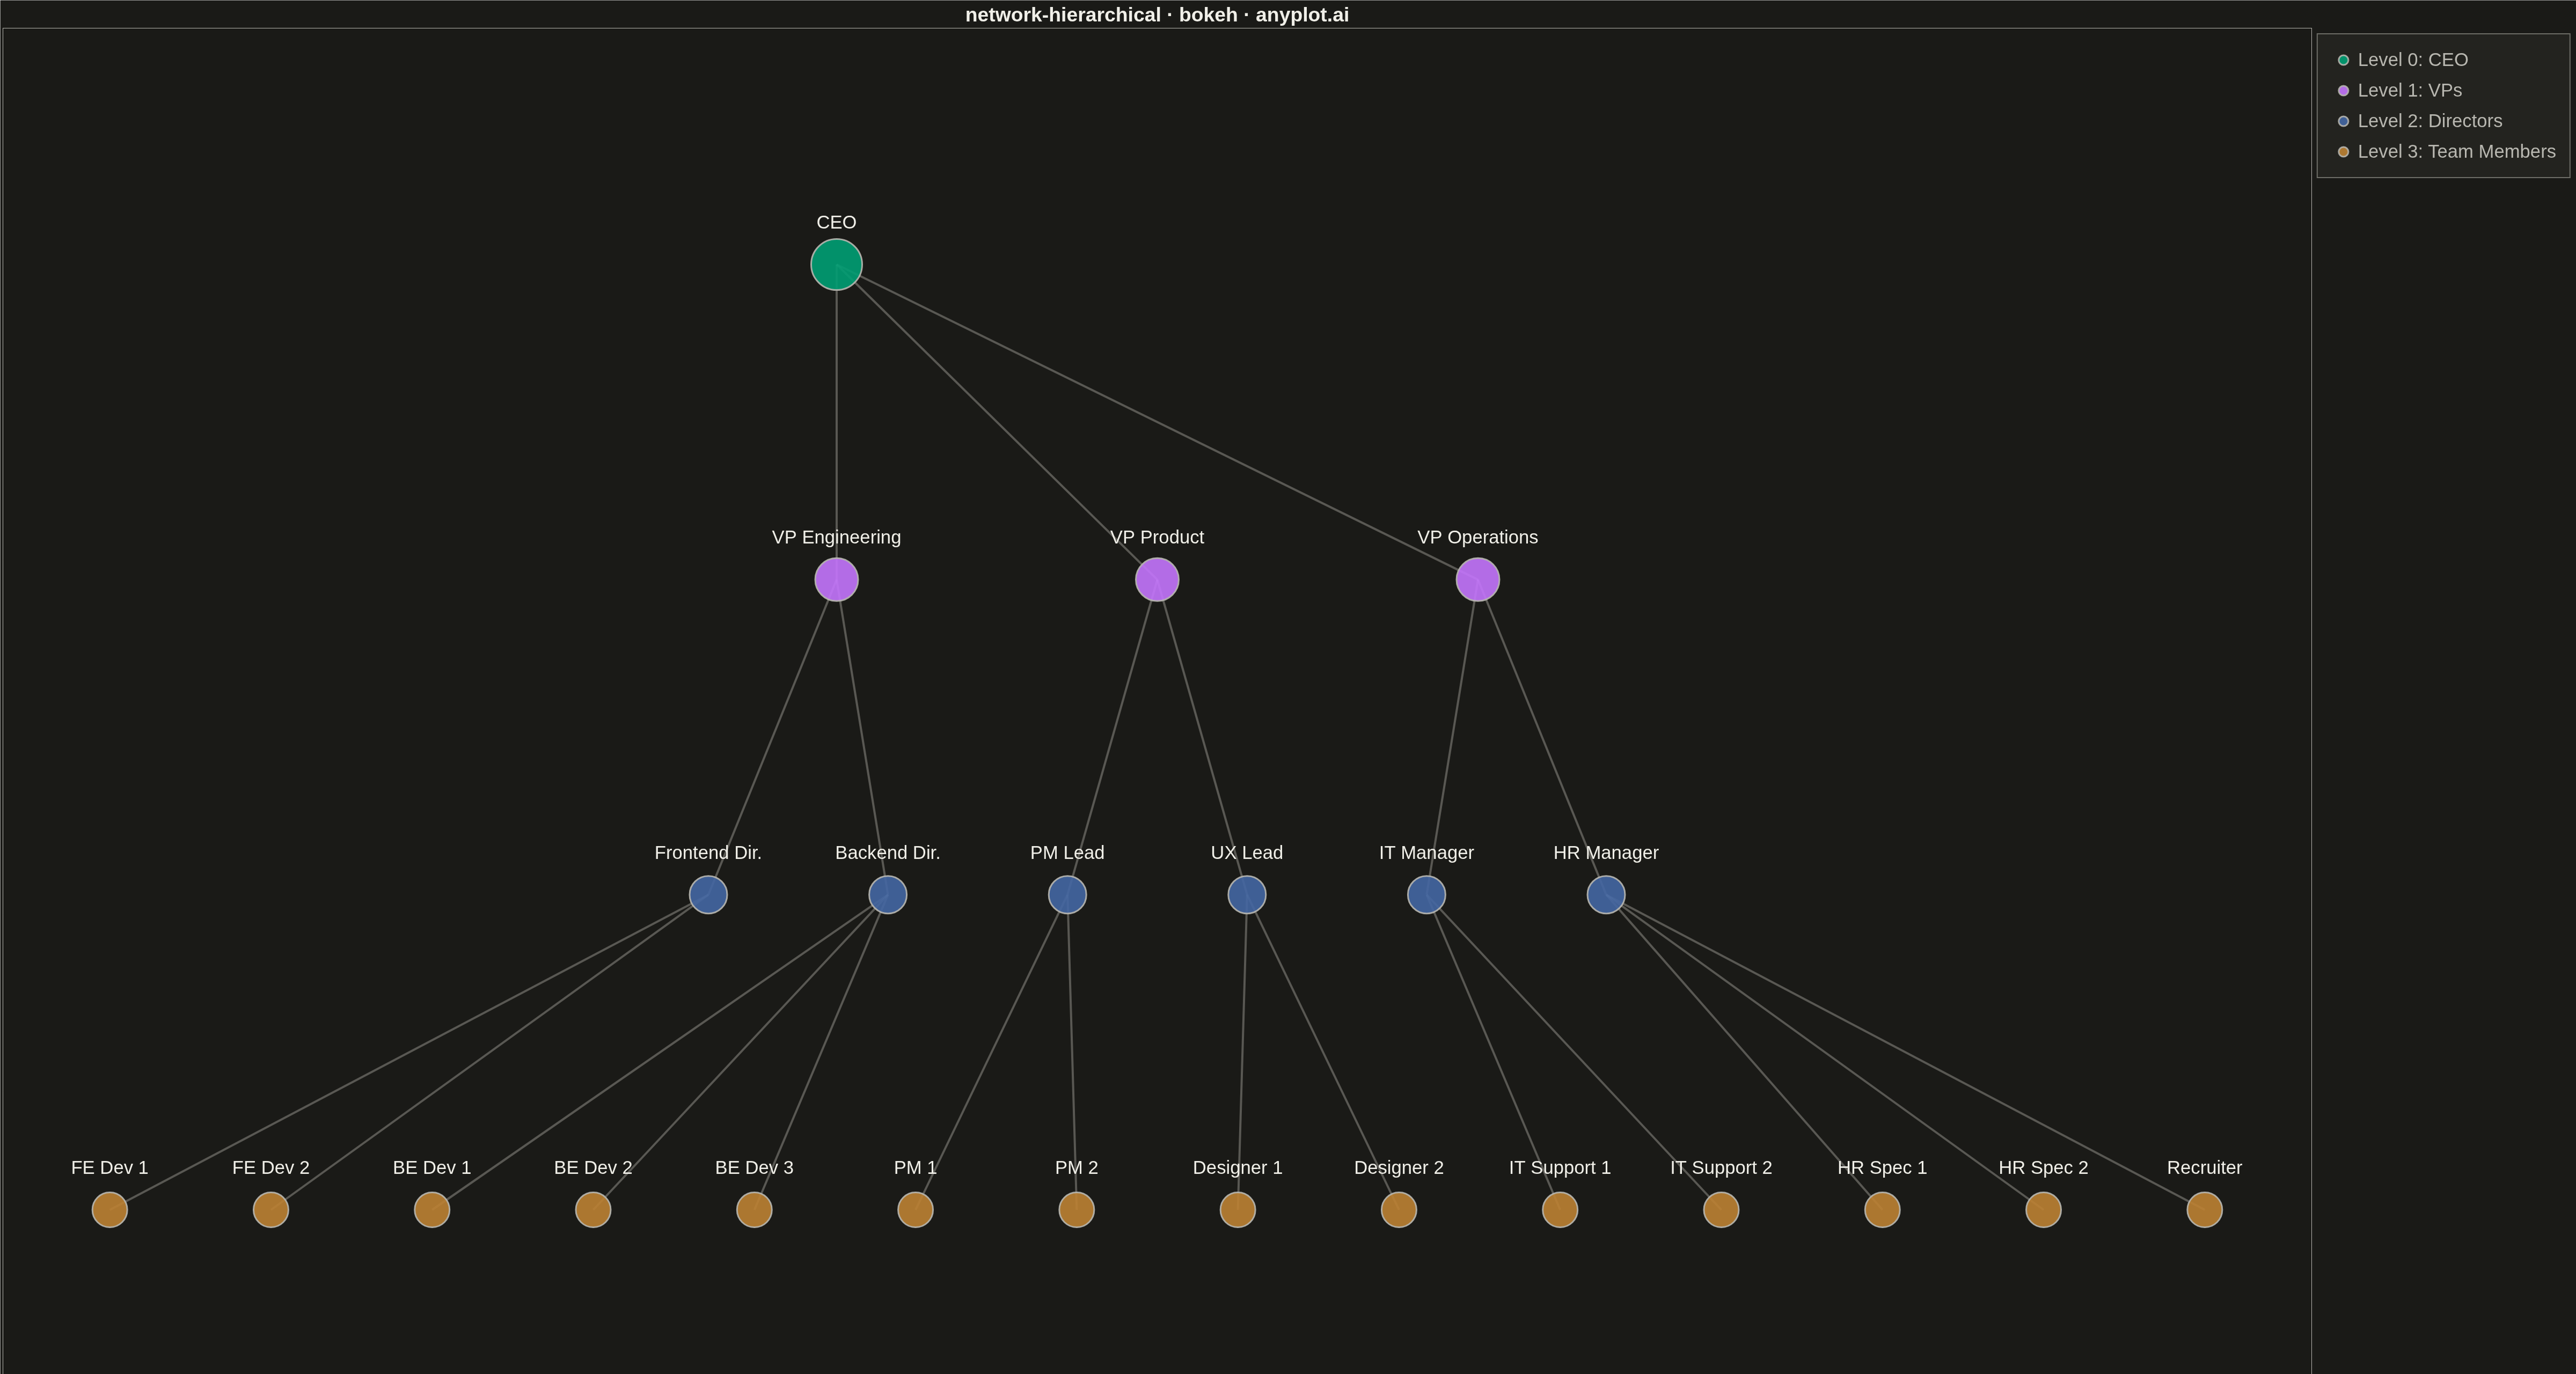Click the IT Support 1 node

[x=1559, y=1210]
